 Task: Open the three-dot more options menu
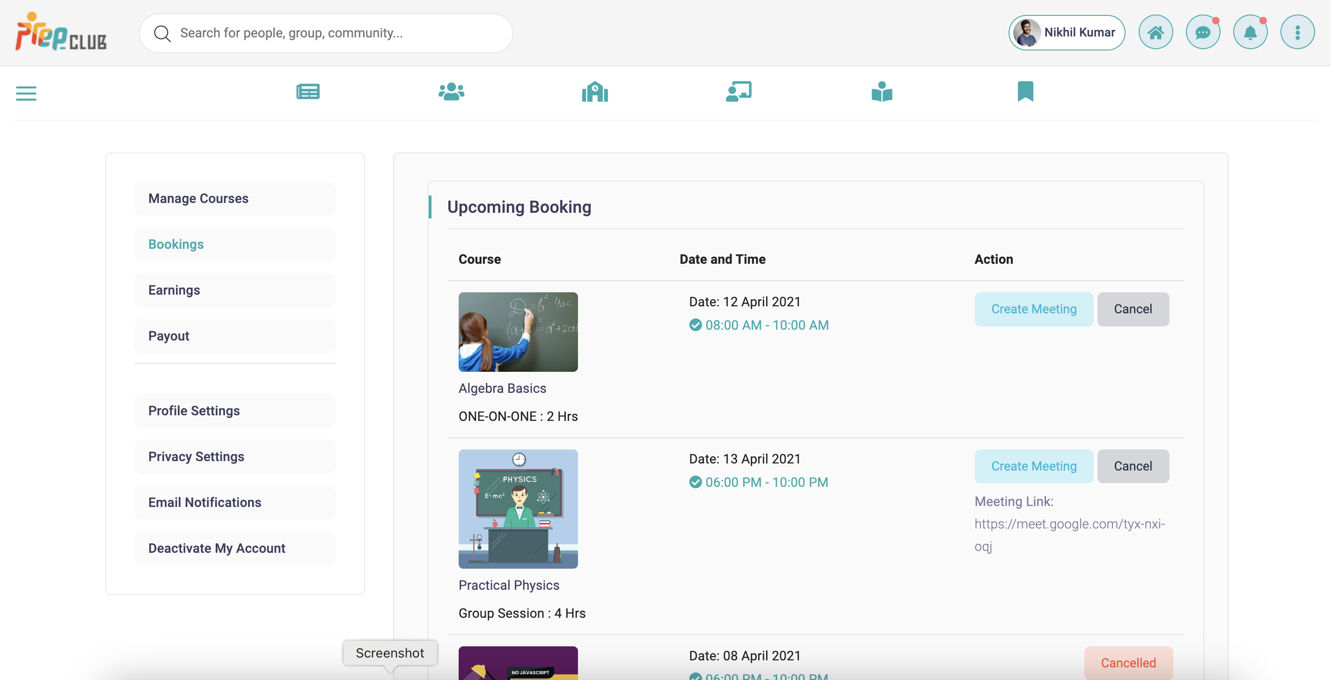(x=1297, y=33)
